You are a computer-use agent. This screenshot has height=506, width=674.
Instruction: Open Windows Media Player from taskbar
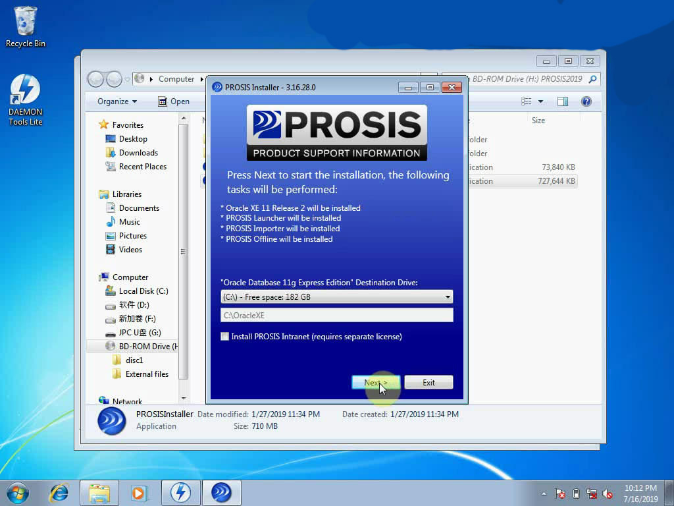tap(139, 492)
